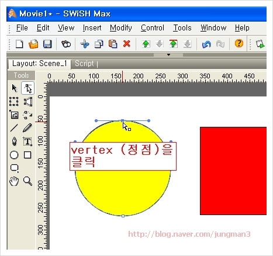Screen dimensions: 273x256
Task: Select the arrow Selection tool
Action: [x=14, y=88]
